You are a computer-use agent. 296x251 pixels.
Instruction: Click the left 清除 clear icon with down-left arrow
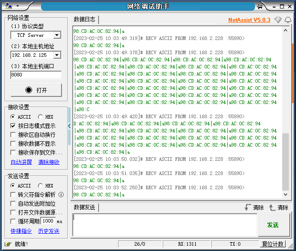tap(254, 207)
